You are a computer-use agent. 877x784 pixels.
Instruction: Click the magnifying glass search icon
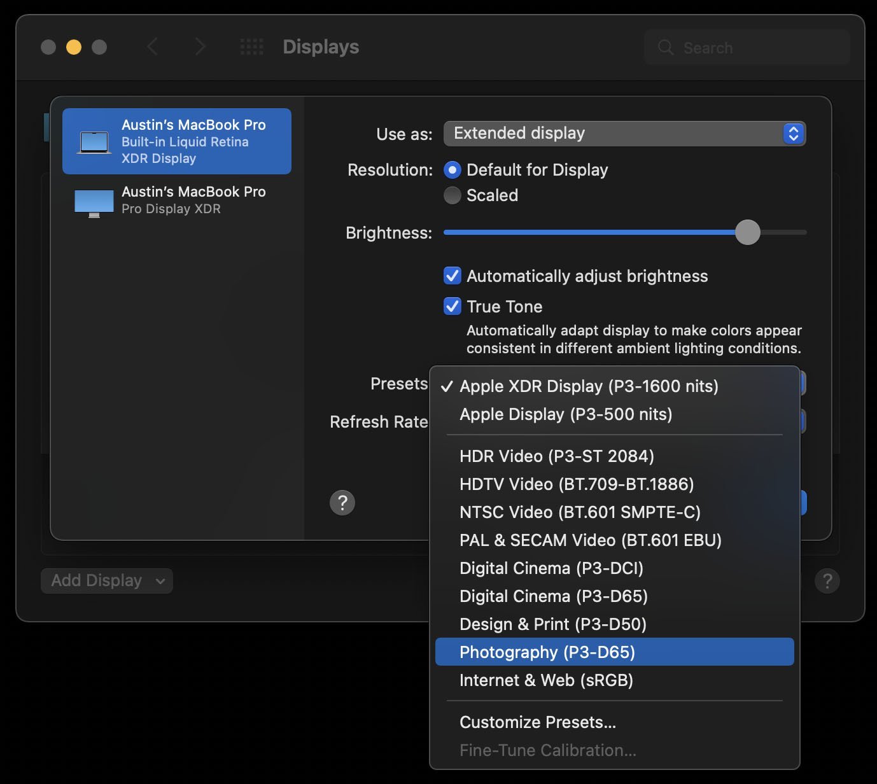tap(666, 48)
